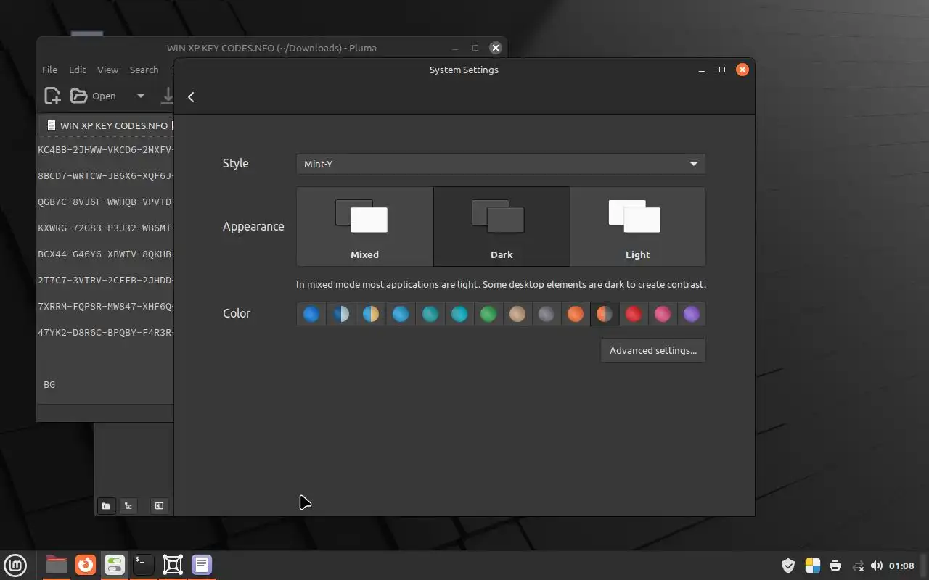Select Dark appearance mode
The width and height of the screenshot is (929, 580).
tap(502, 227)
